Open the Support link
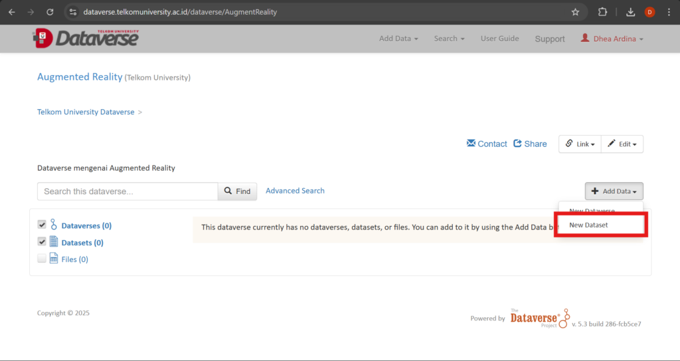 [x=550, y=39]
